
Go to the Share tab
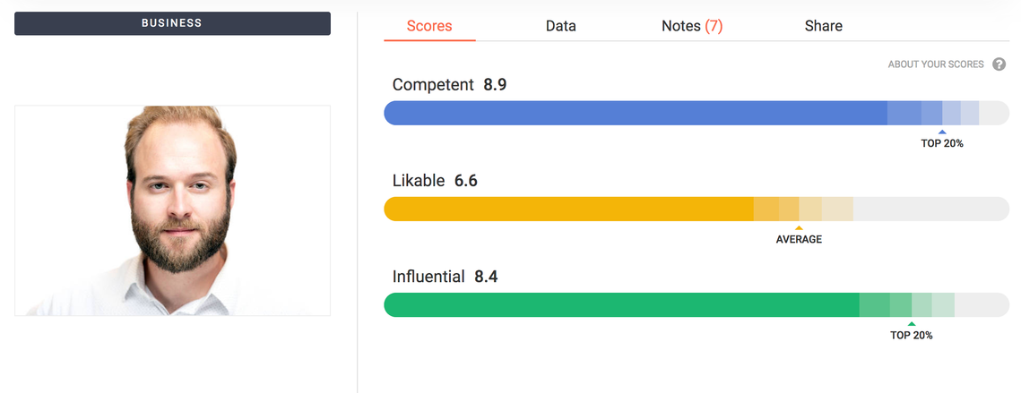[823, 26]
